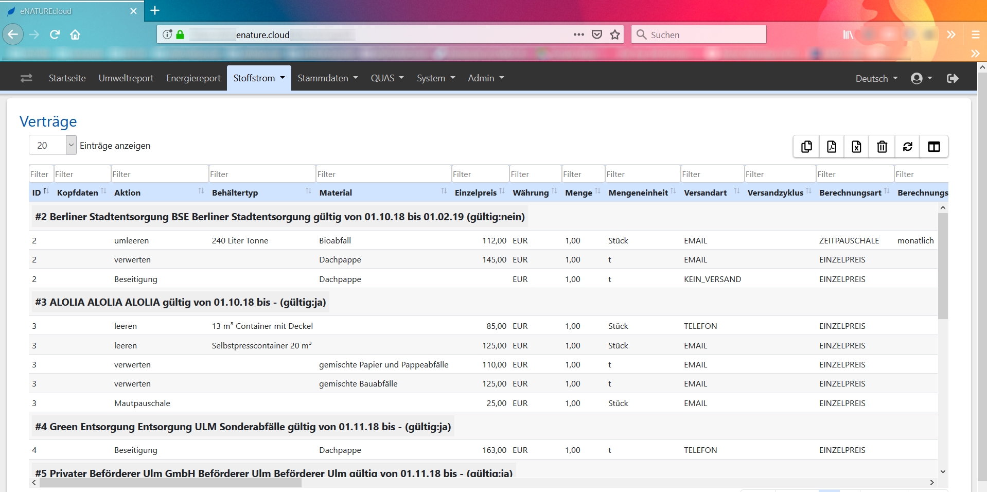Expand the Stammdaten dropdown menu
The width and height of the screenshot is (987, 492).
click(327, 78)
